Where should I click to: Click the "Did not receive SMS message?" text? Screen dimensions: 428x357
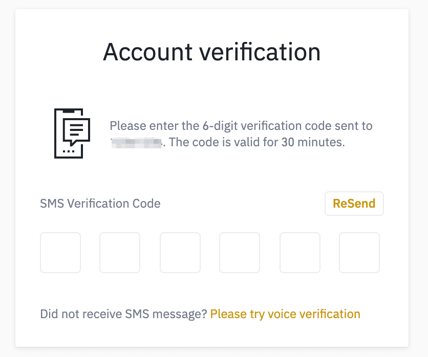coord(123,314)
